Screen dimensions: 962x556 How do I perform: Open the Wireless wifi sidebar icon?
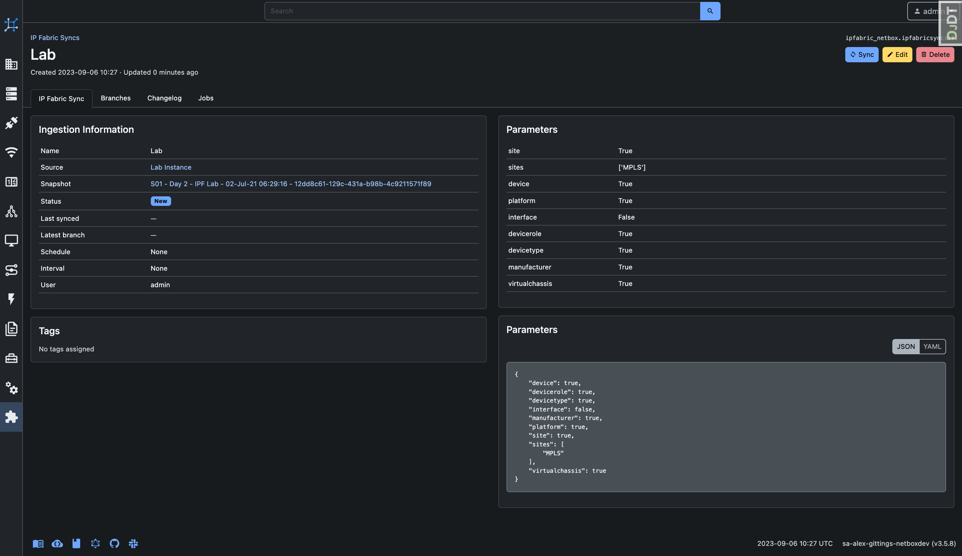11,152
